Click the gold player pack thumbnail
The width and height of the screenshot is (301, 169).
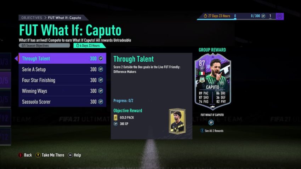[x=177, y=121]
